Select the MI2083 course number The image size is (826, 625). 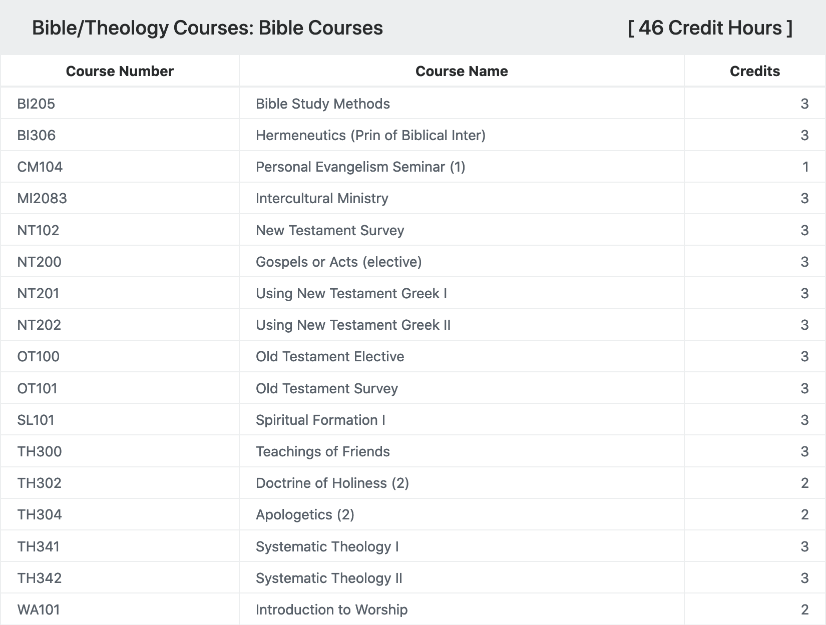click(42, 198)
